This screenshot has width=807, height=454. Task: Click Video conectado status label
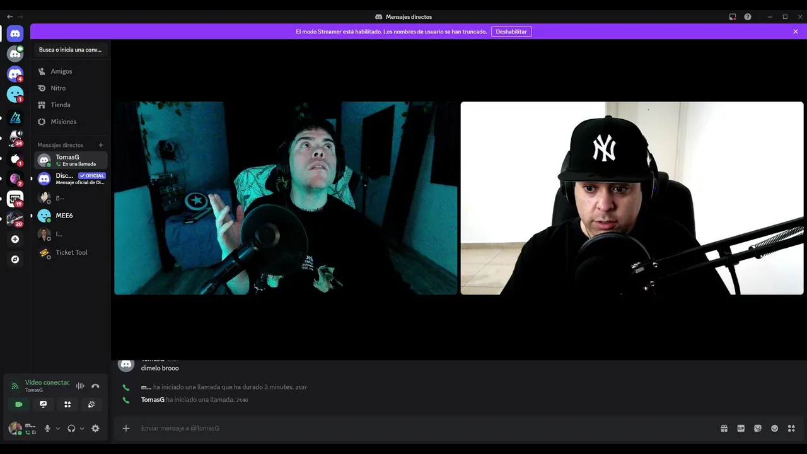pyautogui.click(x=47, y=383)
